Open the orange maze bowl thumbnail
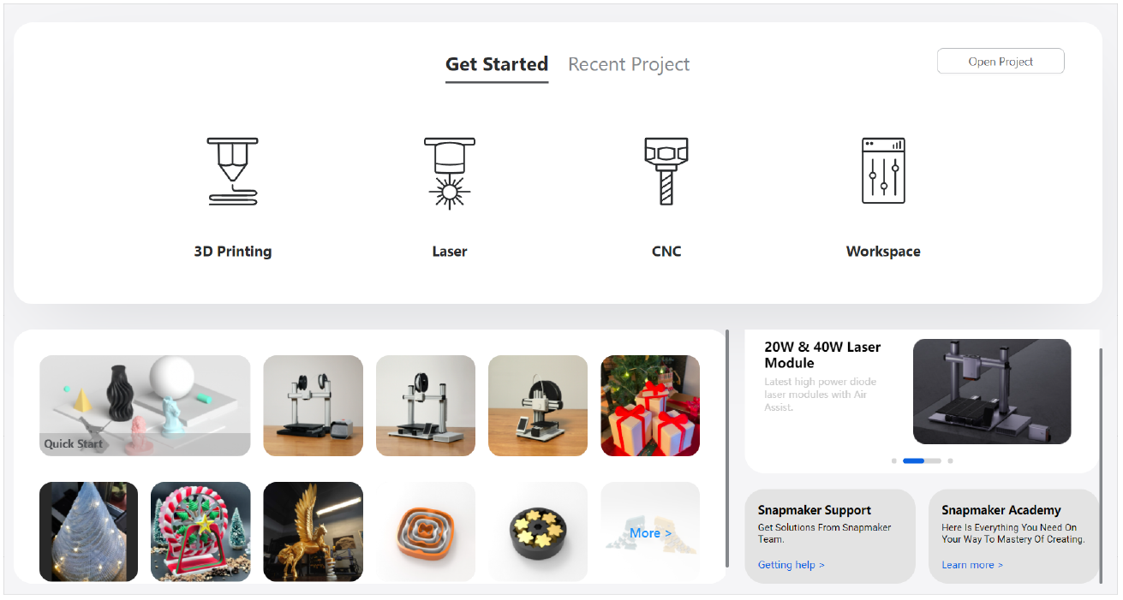This screenshot has width=1123, height=600. [x=425, y=532]
